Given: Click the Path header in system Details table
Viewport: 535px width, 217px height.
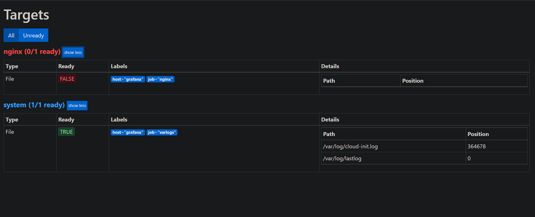Looking at the screenshot, I should [x=329, y=134].
